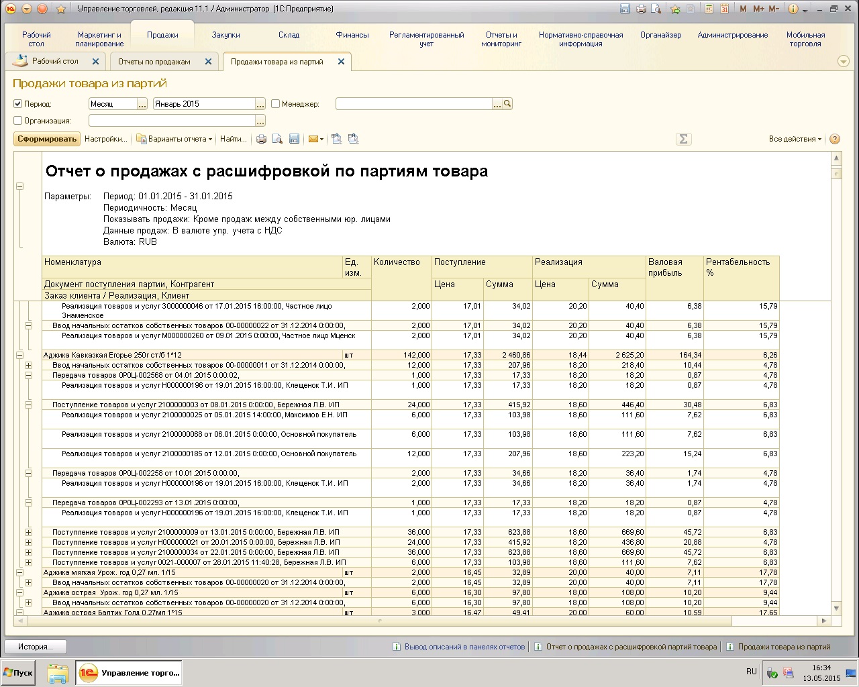Image resolution: width=859 pixels, height=687 pixels.
Task: Open the calendar icon in title bar
Action: pos(724,9)
